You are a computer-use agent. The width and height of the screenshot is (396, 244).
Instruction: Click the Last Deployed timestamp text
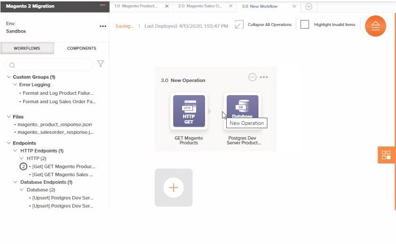pyautogui.click(x=186, y=26)
